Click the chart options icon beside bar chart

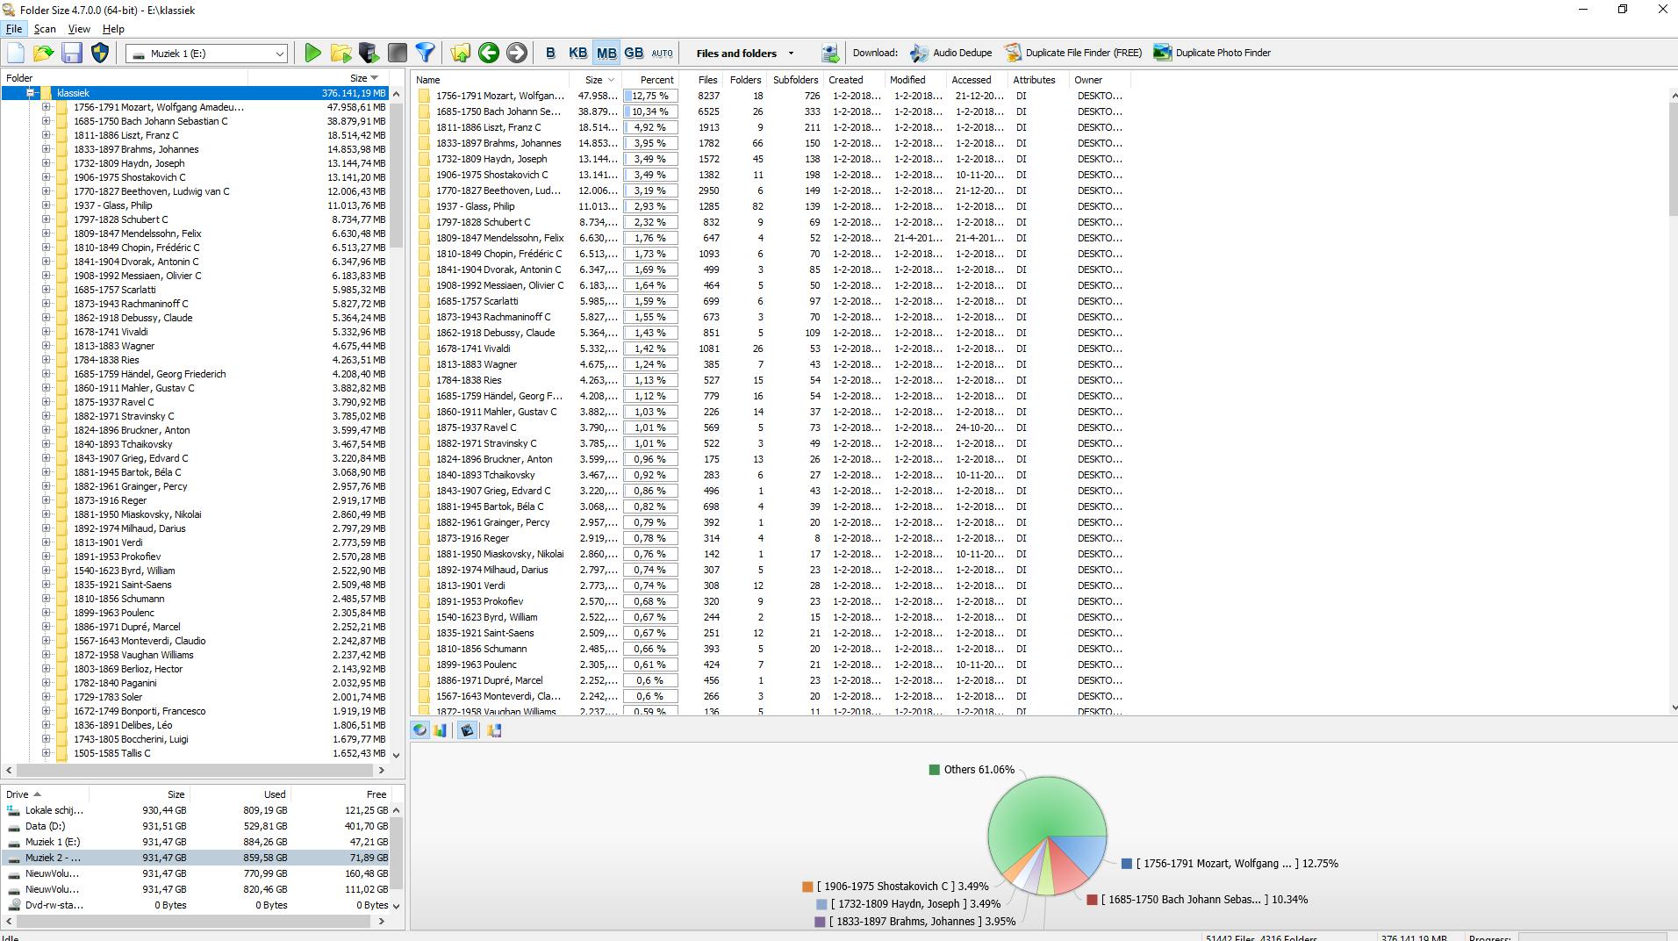pos(467,729)
